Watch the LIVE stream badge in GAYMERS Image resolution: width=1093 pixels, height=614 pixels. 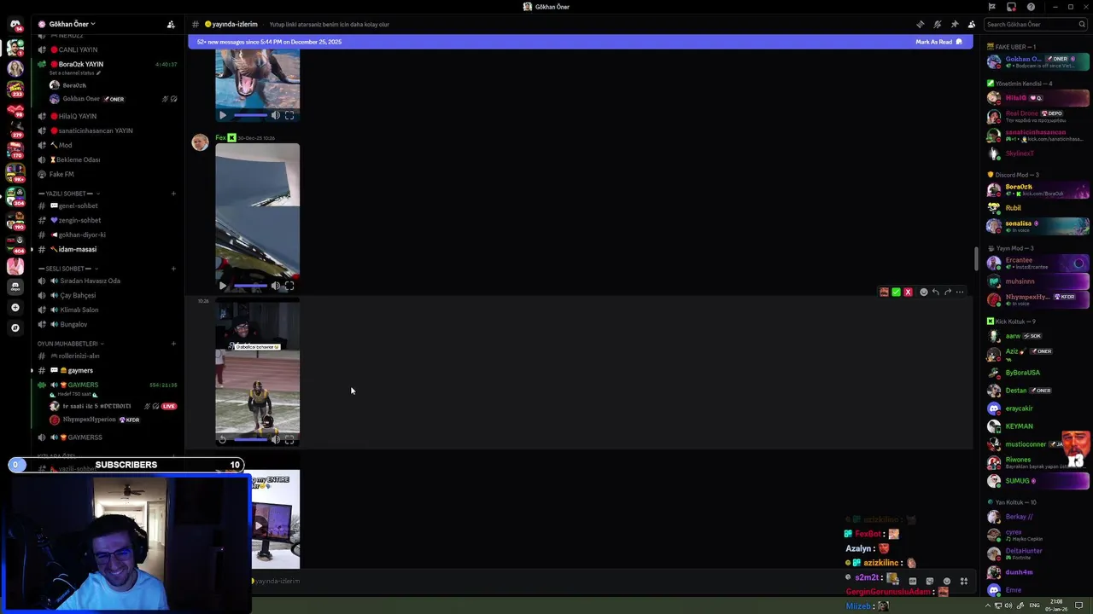pos(169,406)
